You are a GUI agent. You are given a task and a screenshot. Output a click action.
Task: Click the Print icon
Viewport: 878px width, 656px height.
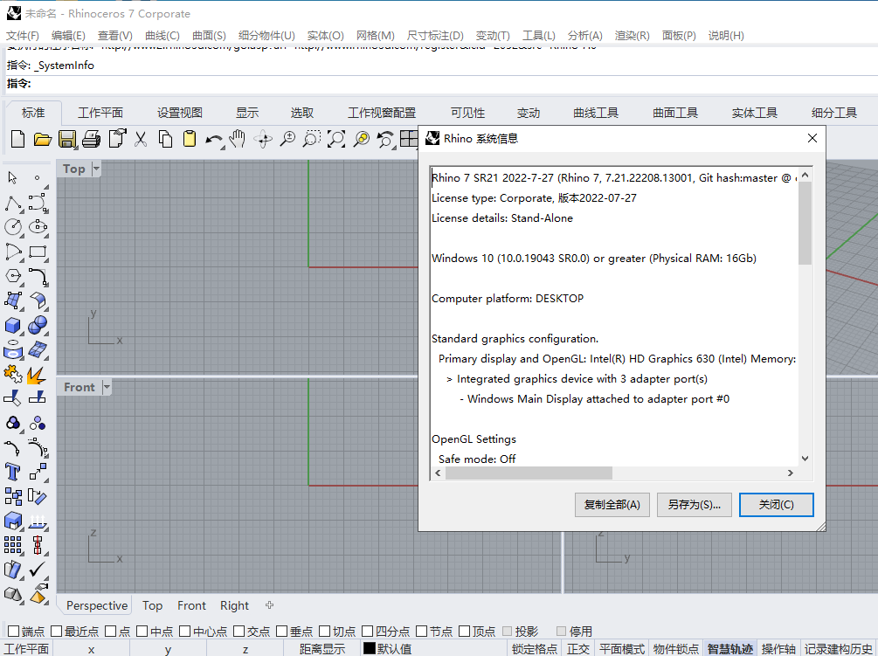(91, 139)
